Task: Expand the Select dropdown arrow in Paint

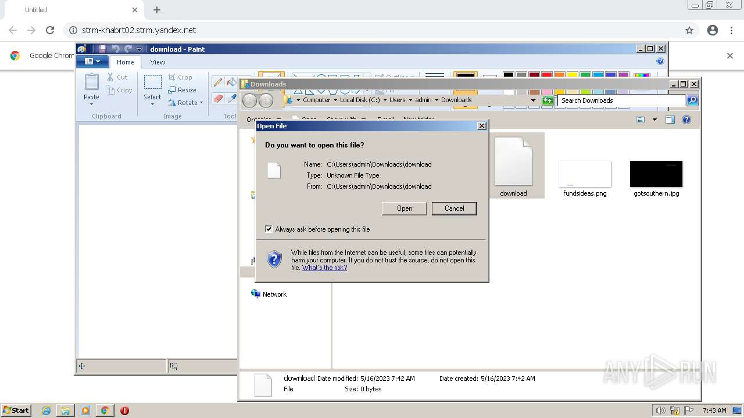Action: coord(153,105)
